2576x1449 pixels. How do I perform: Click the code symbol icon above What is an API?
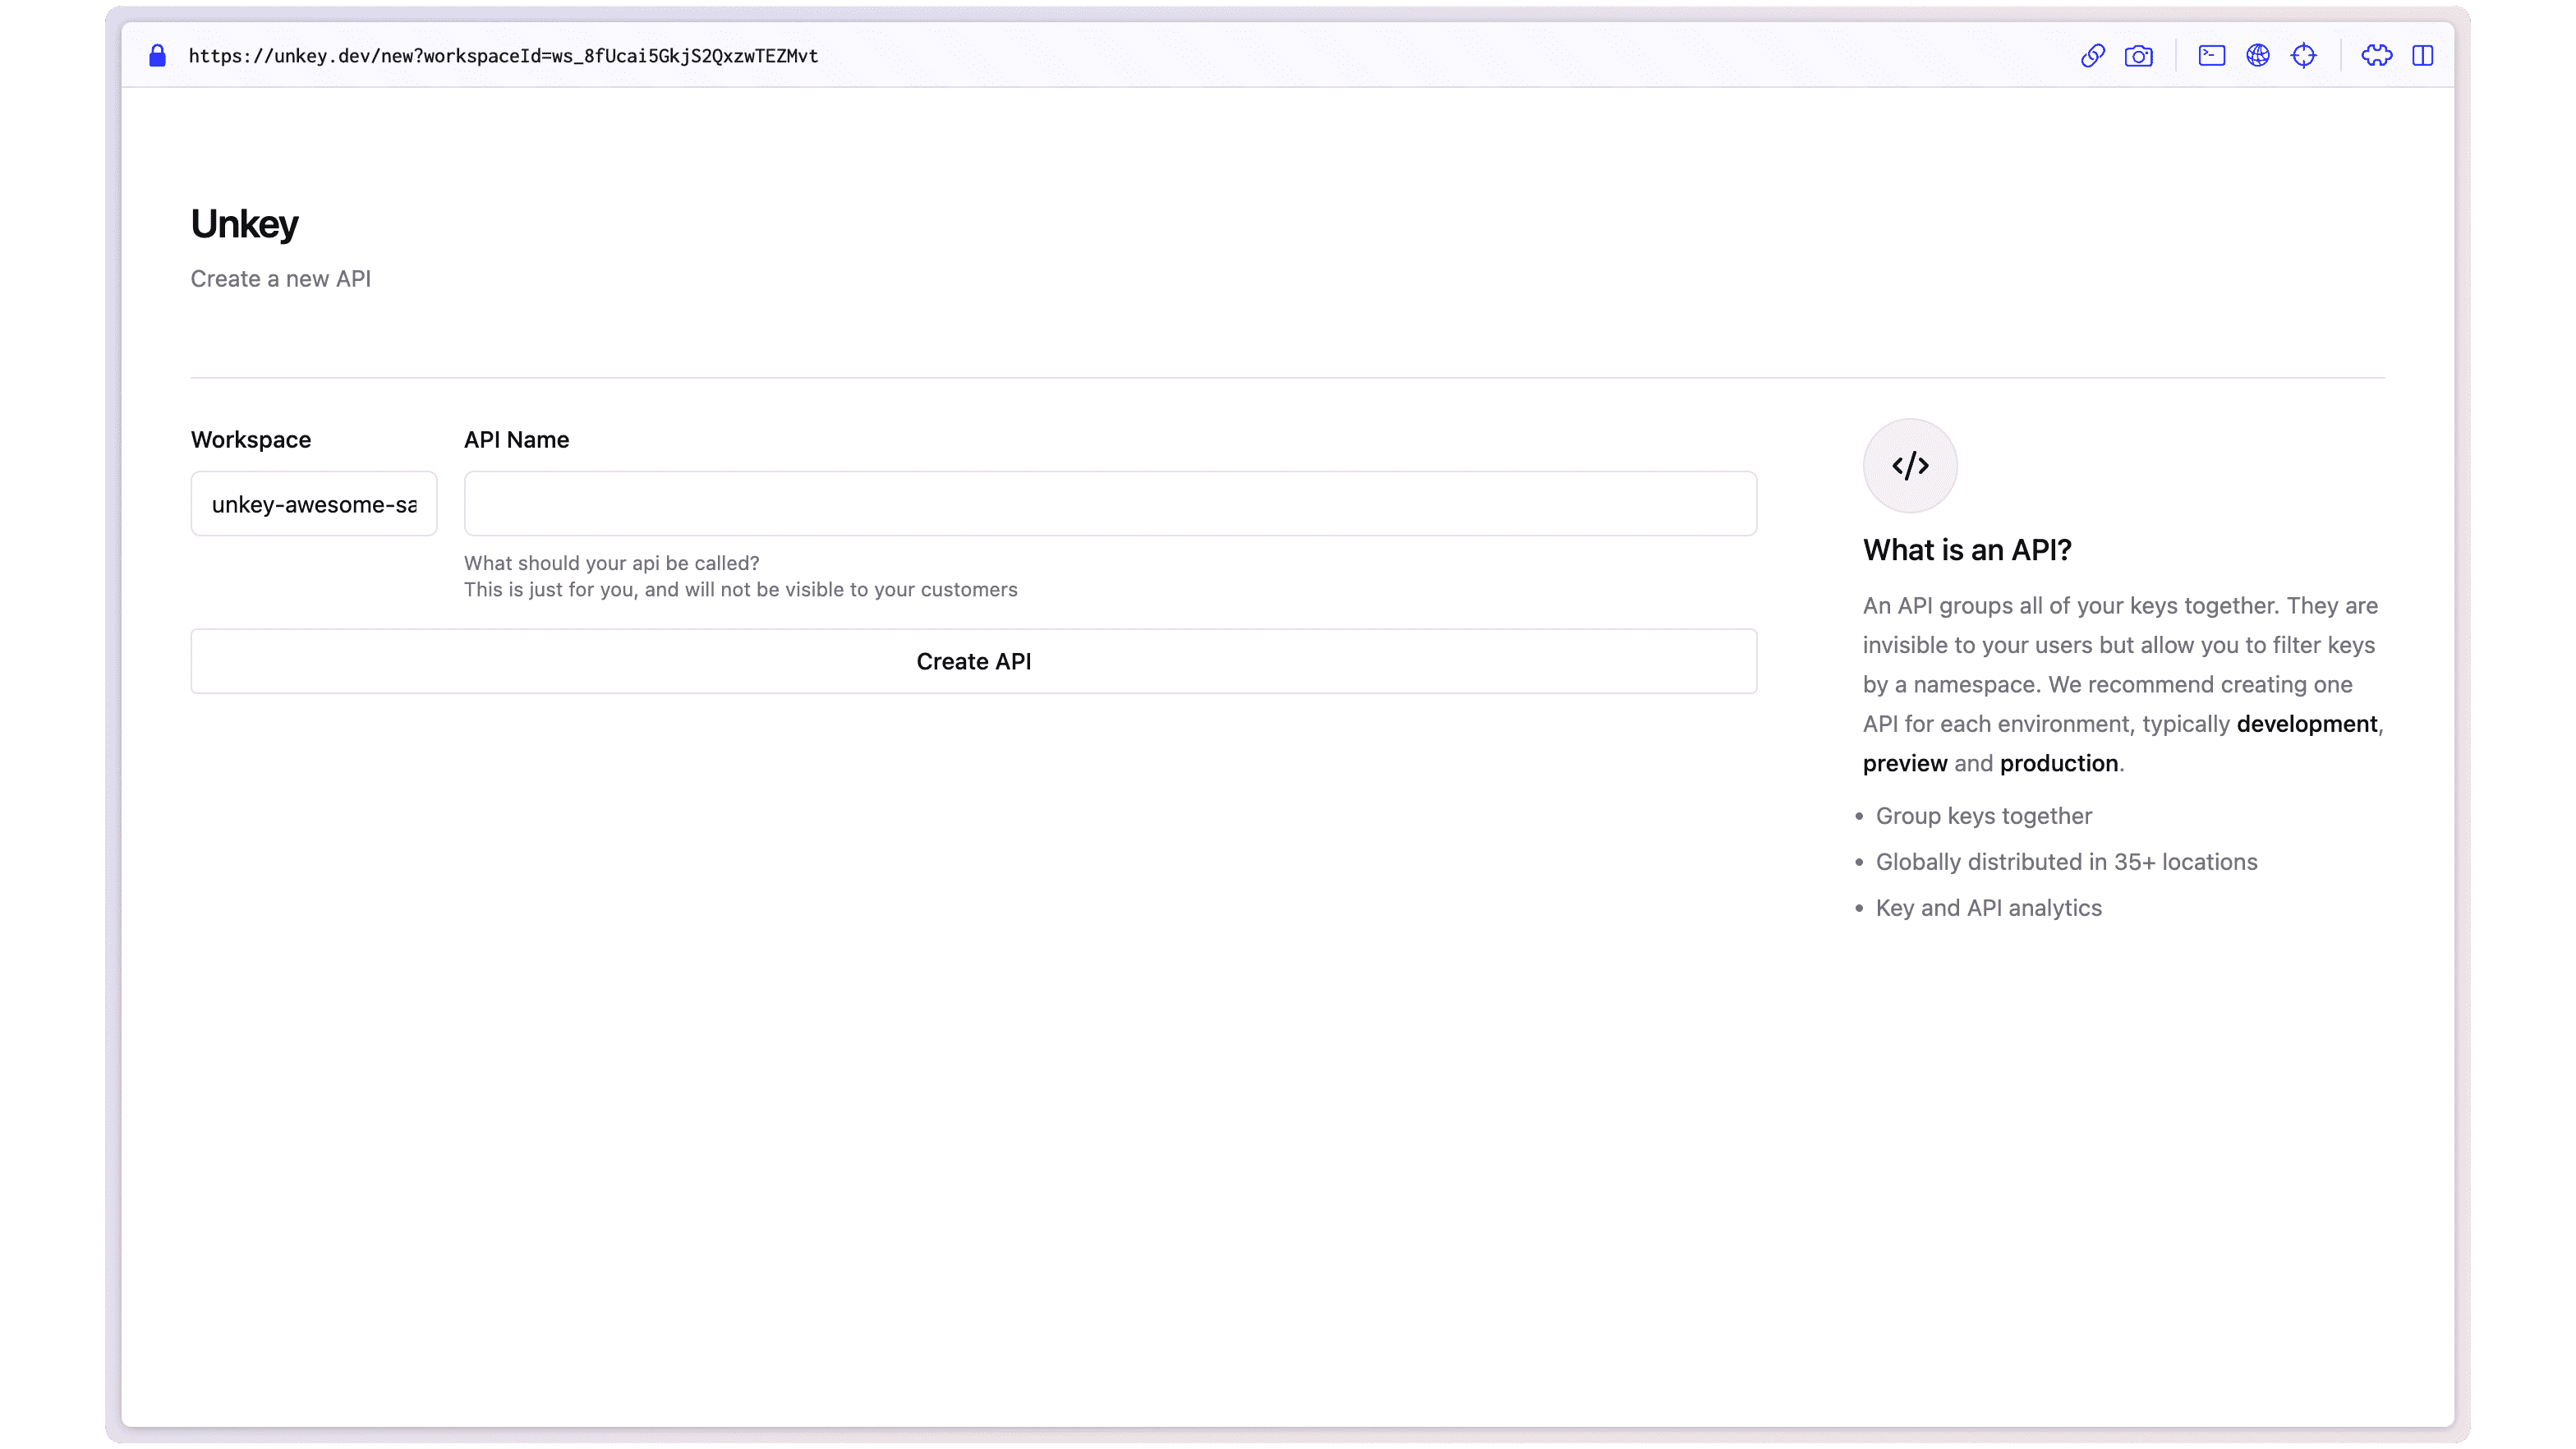click(1909, 465)
